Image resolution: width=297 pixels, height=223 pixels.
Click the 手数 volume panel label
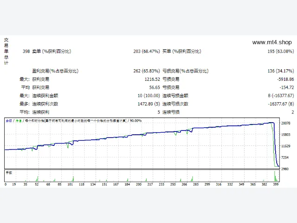click(9, 172)
